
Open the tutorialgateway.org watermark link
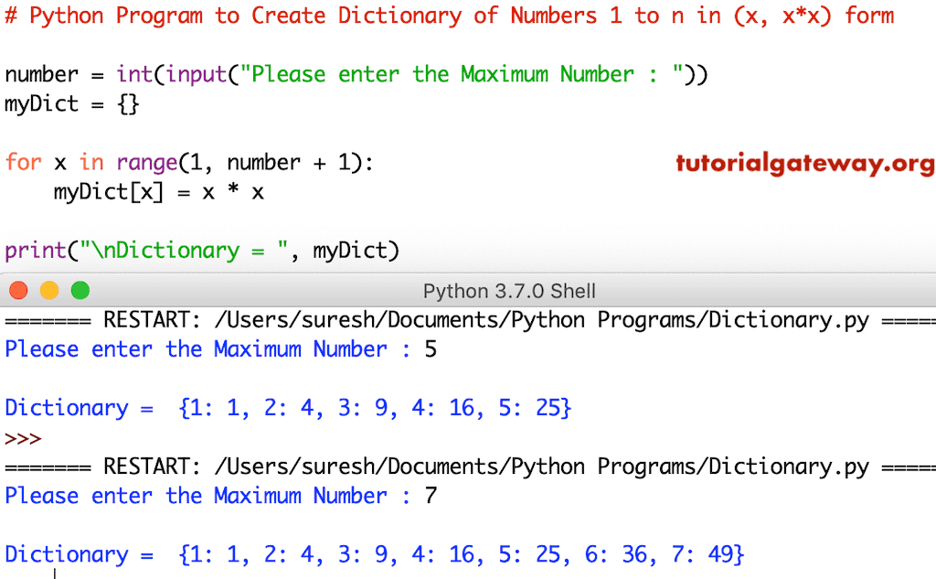(804, 165)
